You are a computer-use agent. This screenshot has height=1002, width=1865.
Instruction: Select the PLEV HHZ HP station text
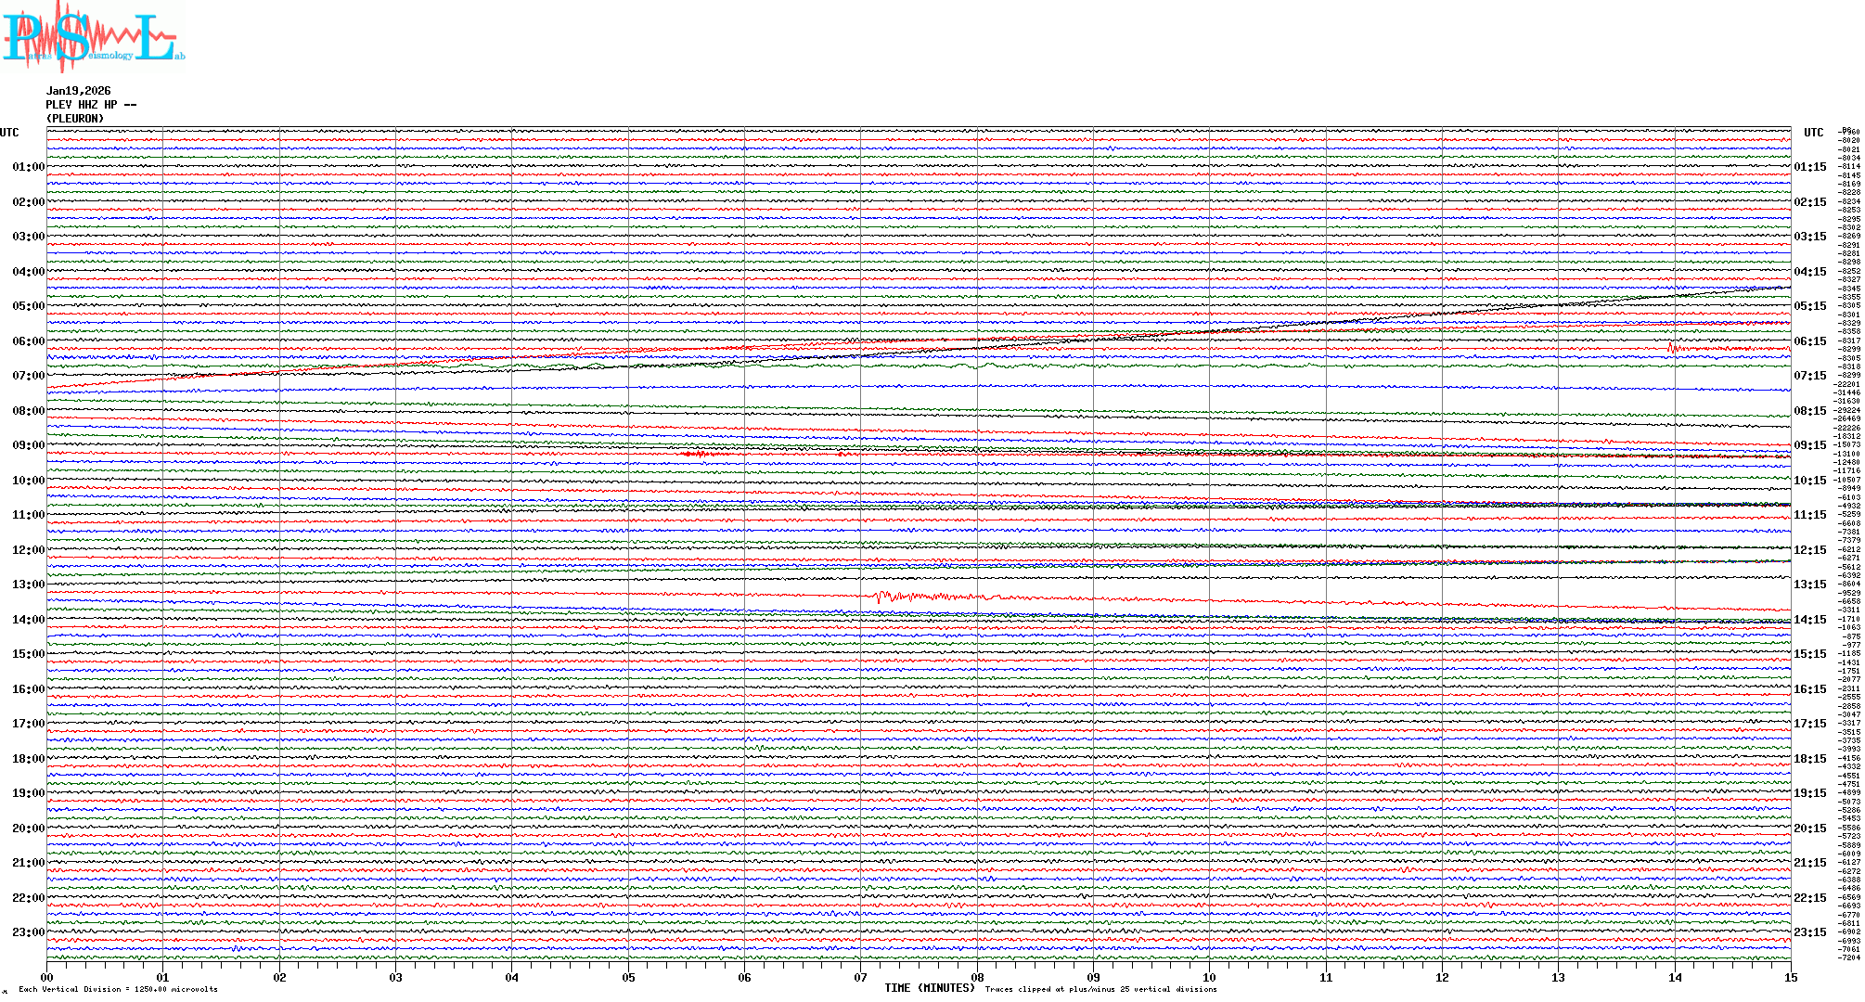point(90,105)
